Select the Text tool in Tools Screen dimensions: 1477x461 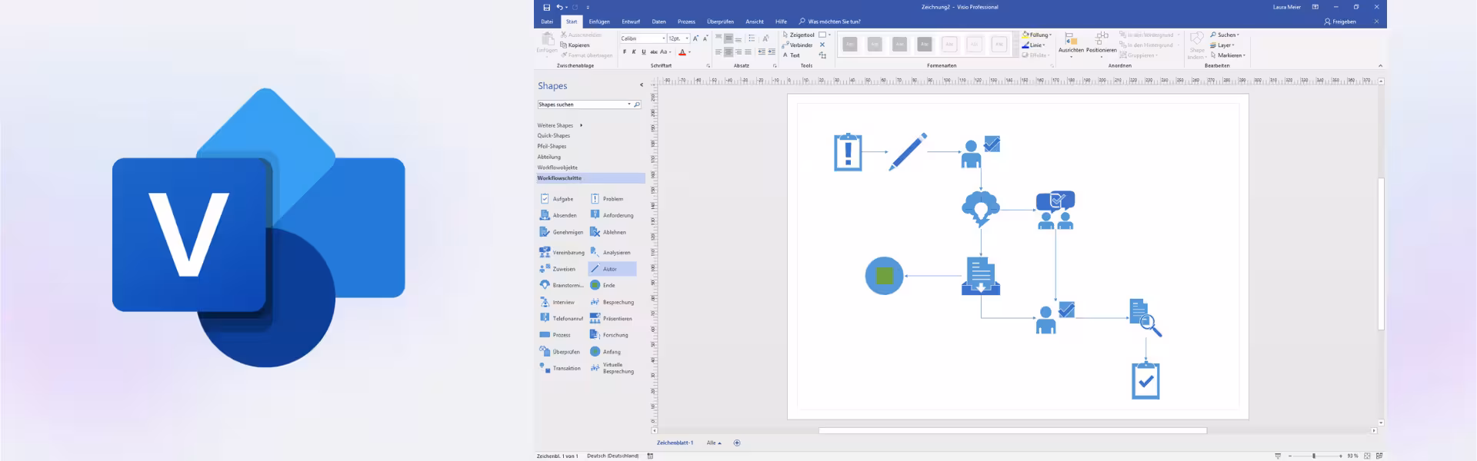point(792,55)
